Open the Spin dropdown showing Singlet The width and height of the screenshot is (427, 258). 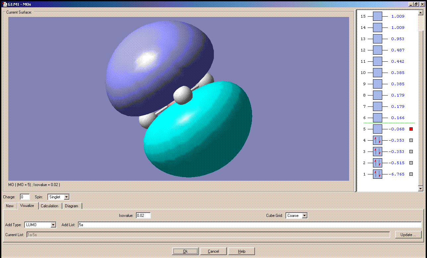[x=59, y=197]
